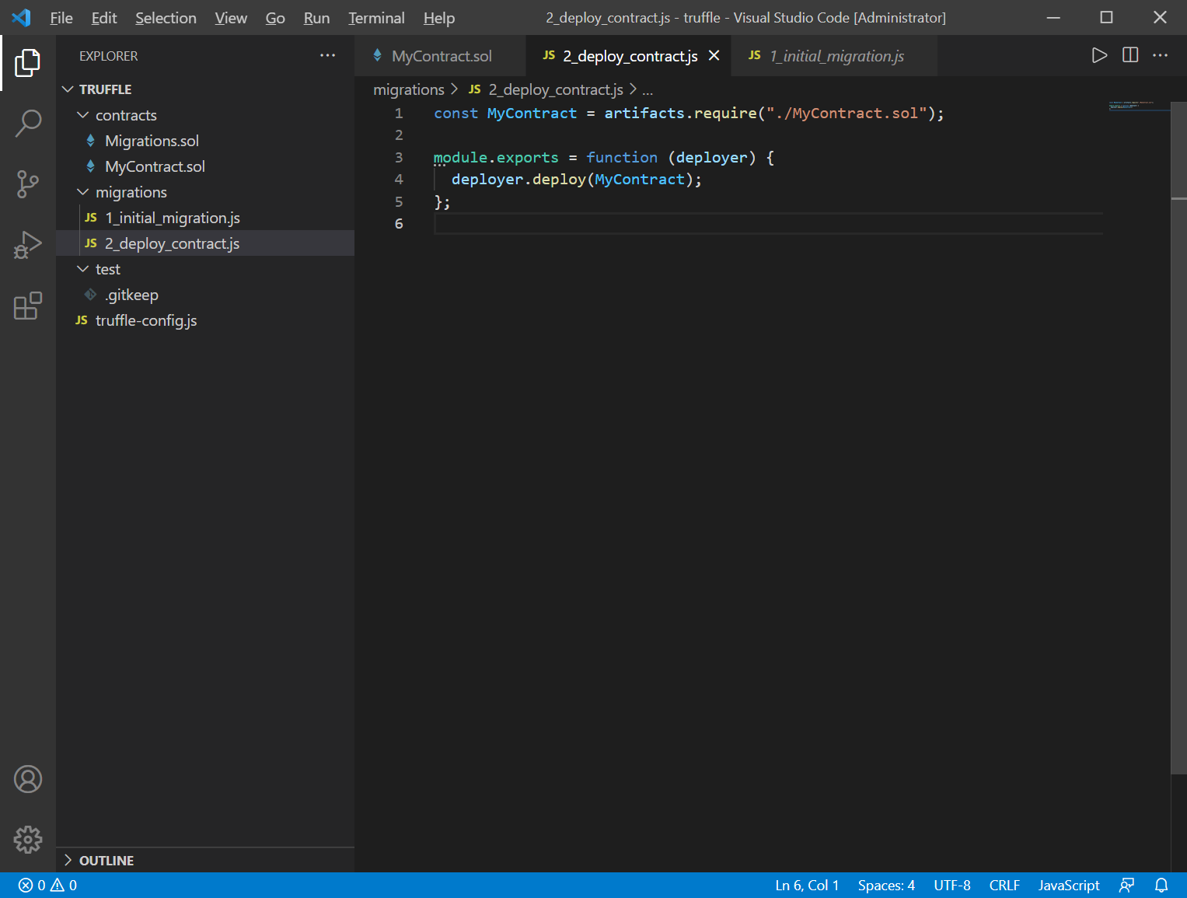Collapse the test folder
Viewport: 1187px width, 898px height.
tap(83, 269)
